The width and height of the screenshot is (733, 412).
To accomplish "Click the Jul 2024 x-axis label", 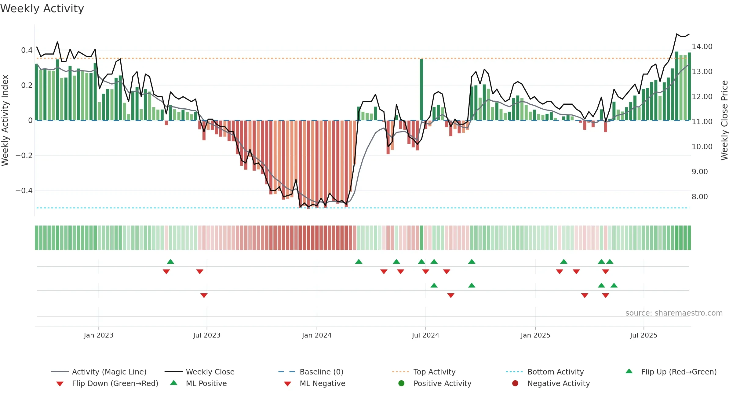I will tap(425, 335).
